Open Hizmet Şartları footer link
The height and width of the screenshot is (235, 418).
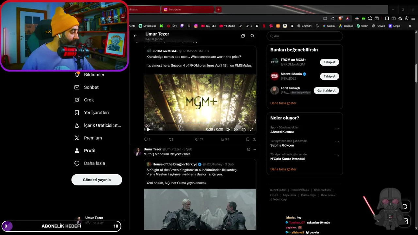(x=278, y=190)
